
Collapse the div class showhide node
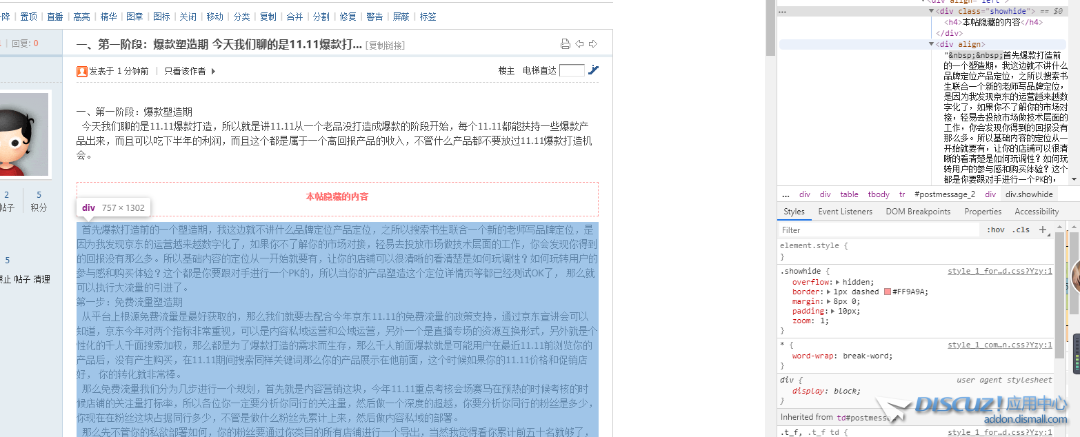[x=932, y=11]
